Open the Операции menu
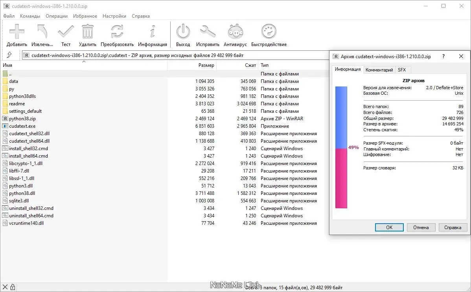Screen dimensions: 471x292 [x=57, y=16]
